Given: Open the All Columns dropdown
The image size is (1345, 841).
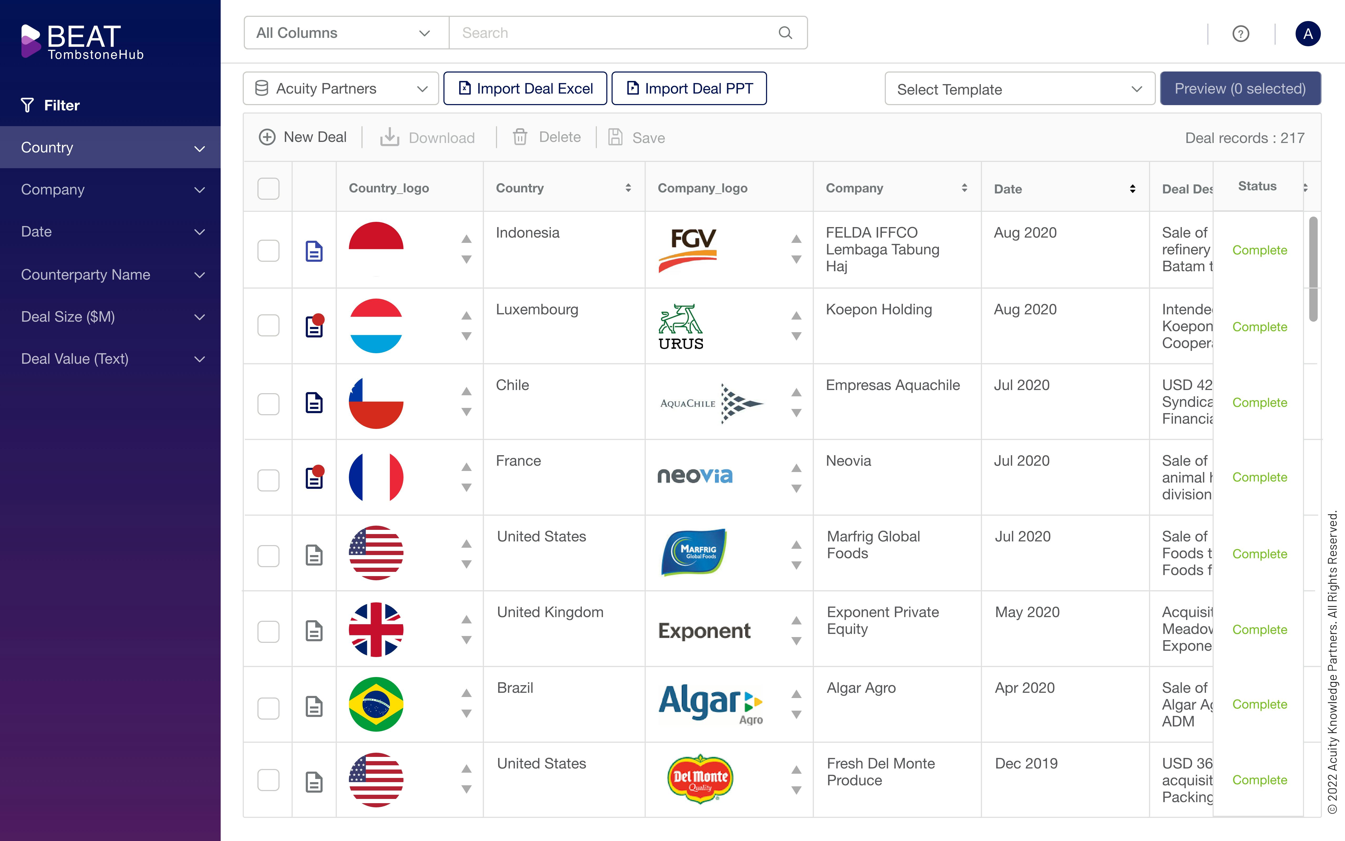Looking at the screenshot, I should click(346, 33).
